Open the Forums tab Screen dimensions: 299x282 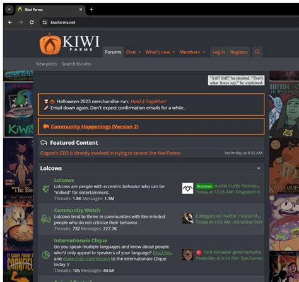[113, 52]
